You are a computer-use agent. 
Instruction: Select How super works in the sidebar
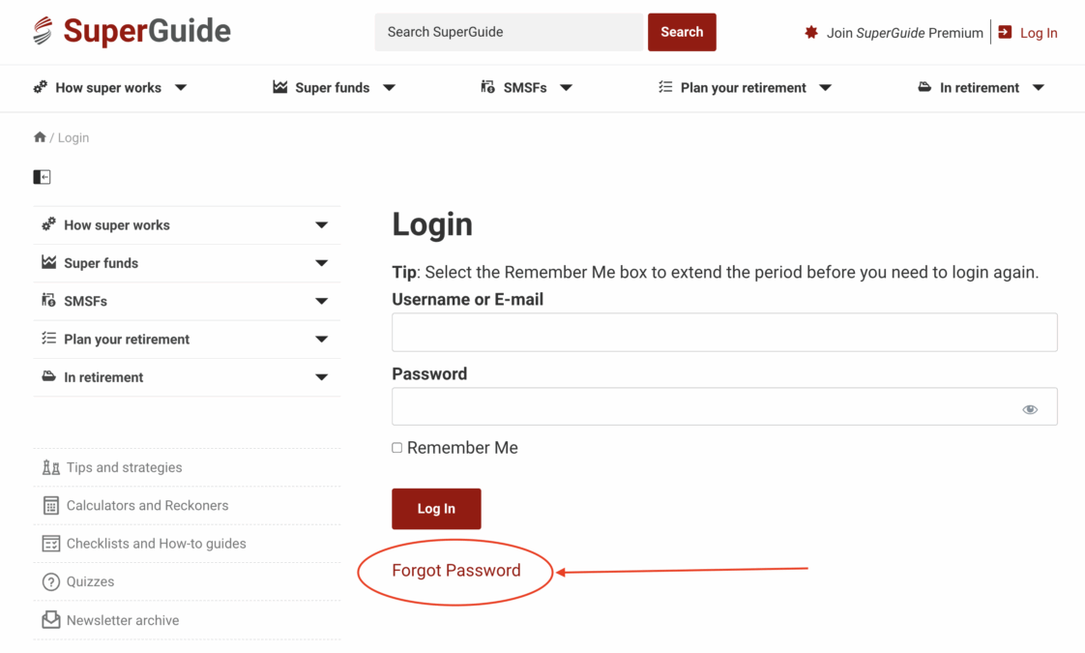pyautogui.click(x=117, y=225)
